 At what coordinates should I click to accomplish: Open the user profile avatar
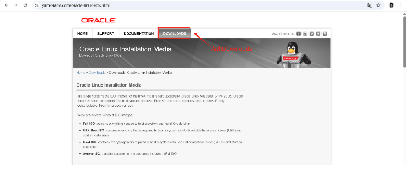point(391,5)
